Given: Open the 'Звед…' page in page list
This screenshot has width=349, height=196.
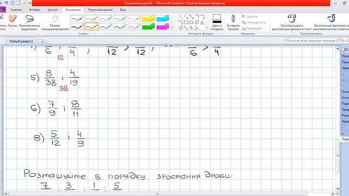Looking at the screenshot, I should [345, 109].
